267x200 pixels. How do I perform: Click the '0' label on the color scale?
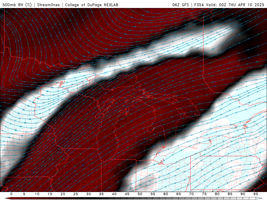(x=11, y=194)
